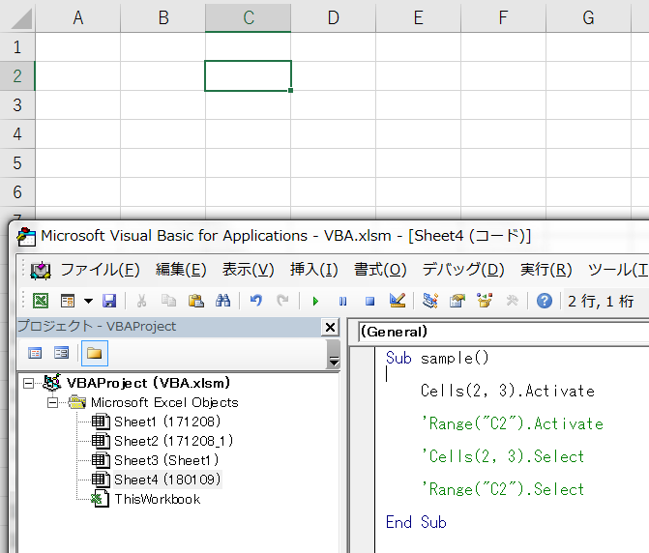
Task: Close the project explorer pane with X
Action: pos(330,327)
